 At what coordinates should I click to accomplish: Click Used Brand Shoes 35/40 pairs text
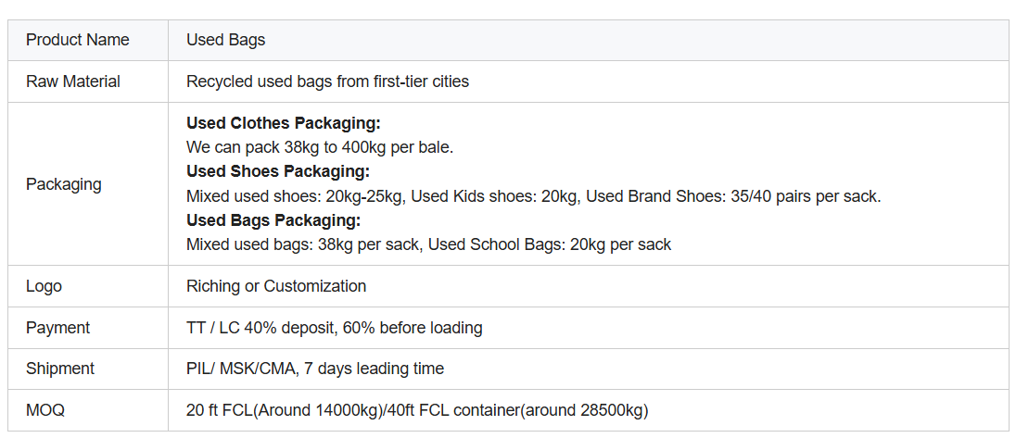(733, 196)
